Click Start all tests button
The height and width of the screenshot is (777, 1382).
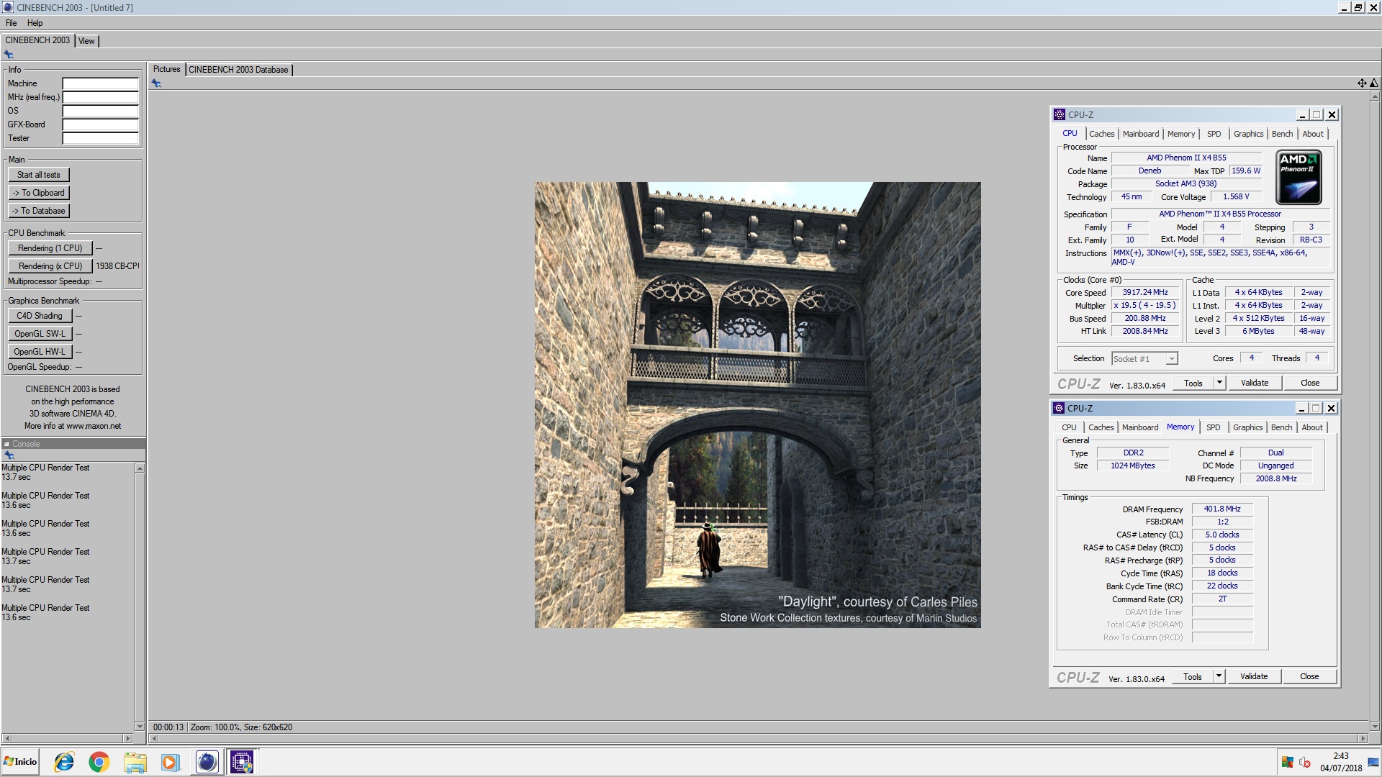click(x=39, y=175)
